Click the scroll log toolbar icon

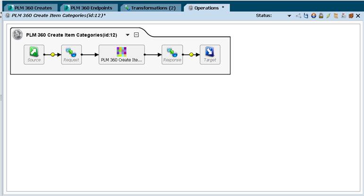point(336,16)
